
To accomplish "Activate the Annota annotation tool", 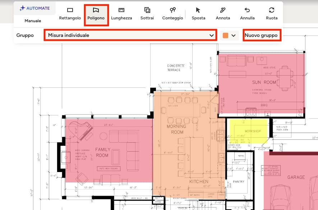I will [x=223, y=14].
